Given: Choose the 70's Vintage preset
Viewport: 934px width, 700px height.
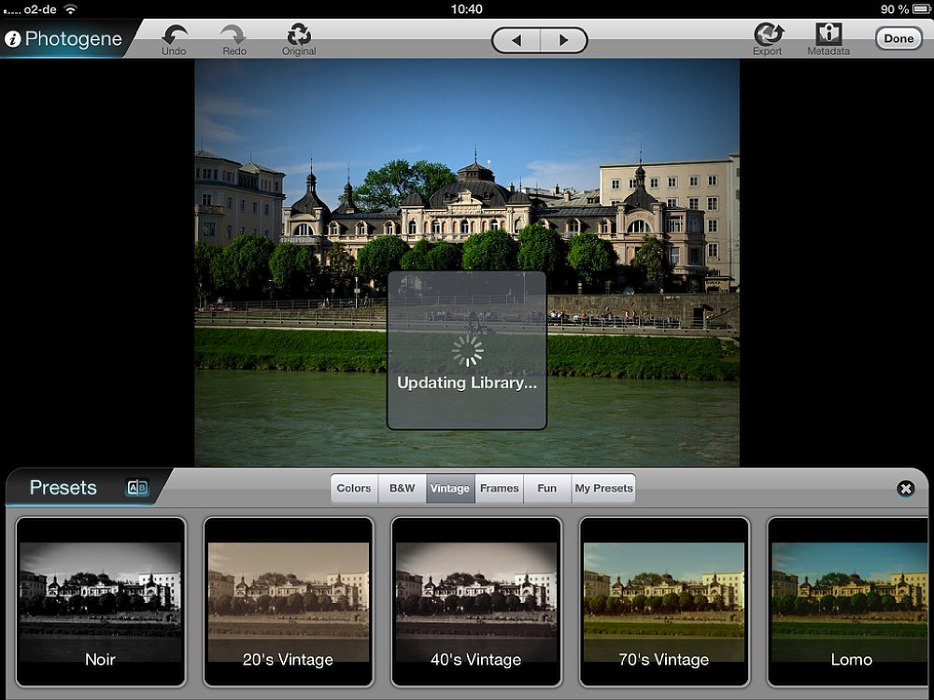Looking at the screenshot, I should (x=664, y=602).
